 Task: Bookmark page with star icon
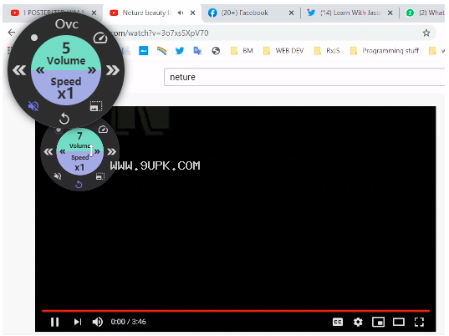[x=426, y=33]
